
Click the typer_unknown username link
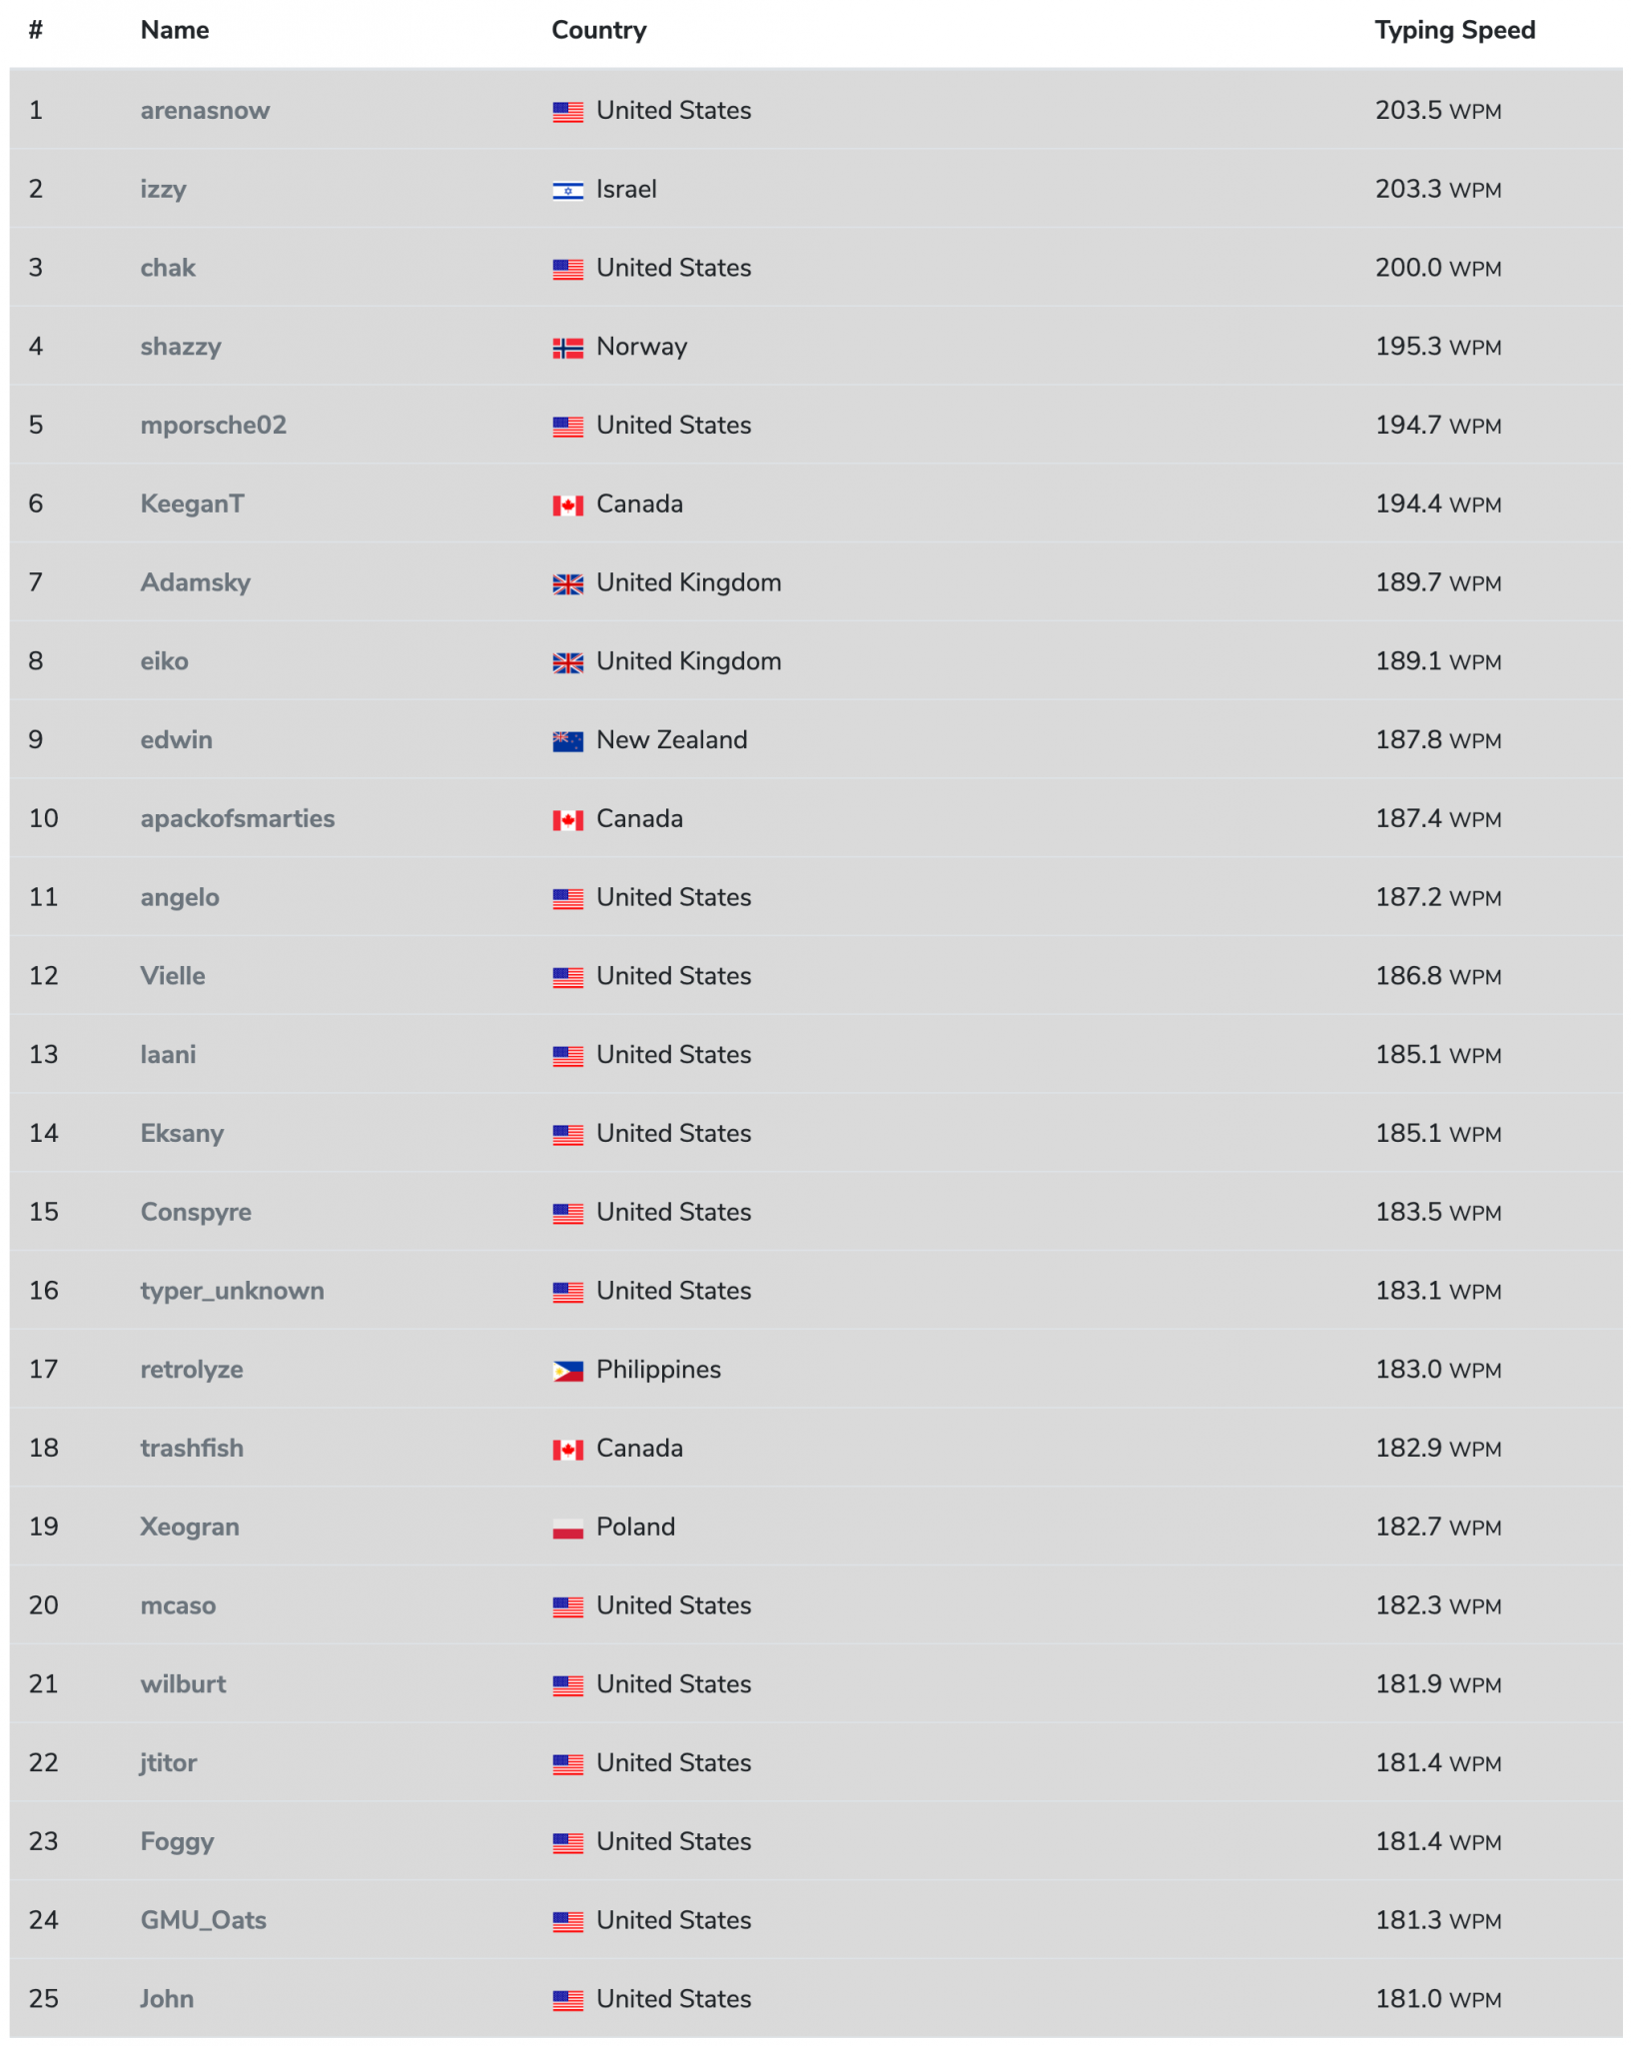(231, 1291)
